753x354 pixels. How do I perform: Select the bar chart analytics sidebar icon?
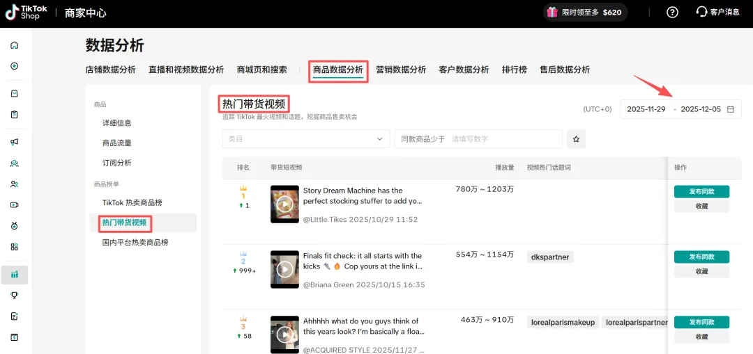14,275
